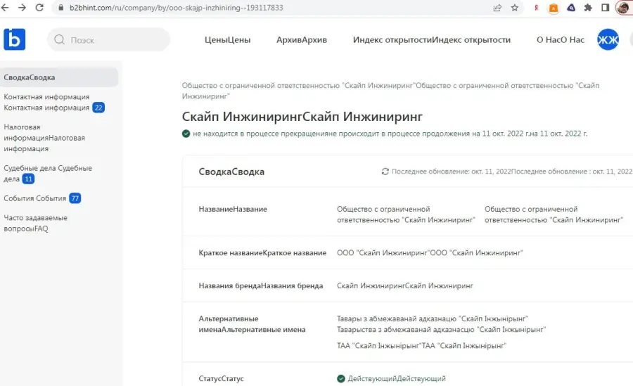Image resolution: width=633 pixels, height=386 pixels.
Task: Open Часто задаваемые вопросы FAQ link
Action: click(x=36, y=224)
